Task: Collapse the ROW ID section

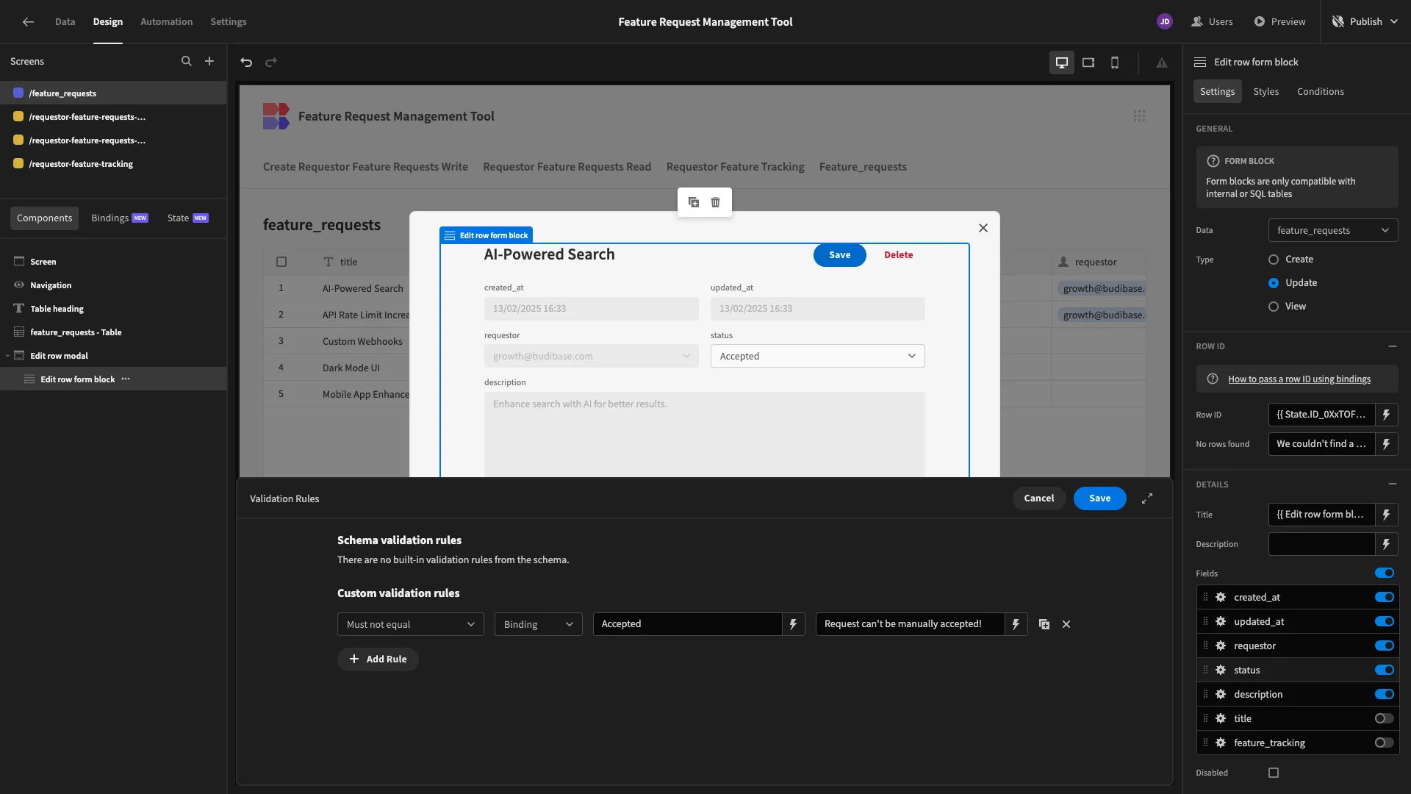Action: point(1392,346)
